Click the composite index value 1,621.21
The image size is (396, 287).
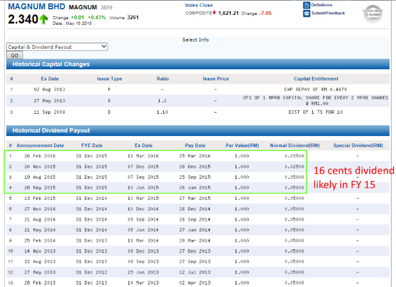coord(228,13)
